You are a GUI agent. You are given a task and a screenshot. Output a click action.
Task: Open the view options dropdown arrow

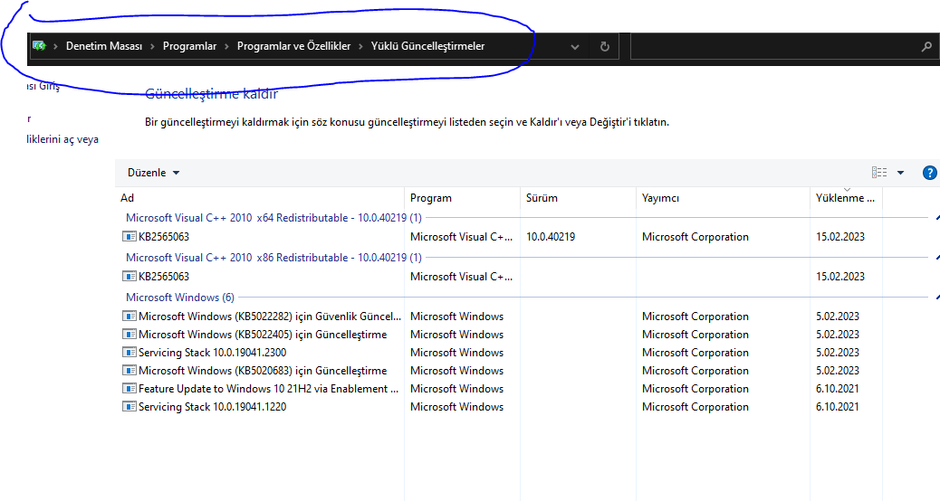coord(900,173)
